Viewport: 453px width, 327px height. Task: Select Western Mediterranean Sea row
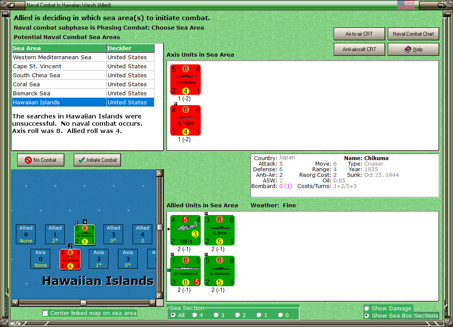point(83,57)
